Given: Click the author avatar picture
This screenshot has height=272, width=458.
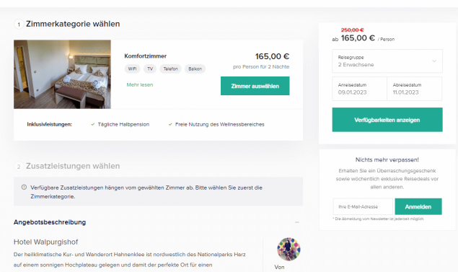Looking at the screenshot, I should pyautogui.click(x=289, y=249).
